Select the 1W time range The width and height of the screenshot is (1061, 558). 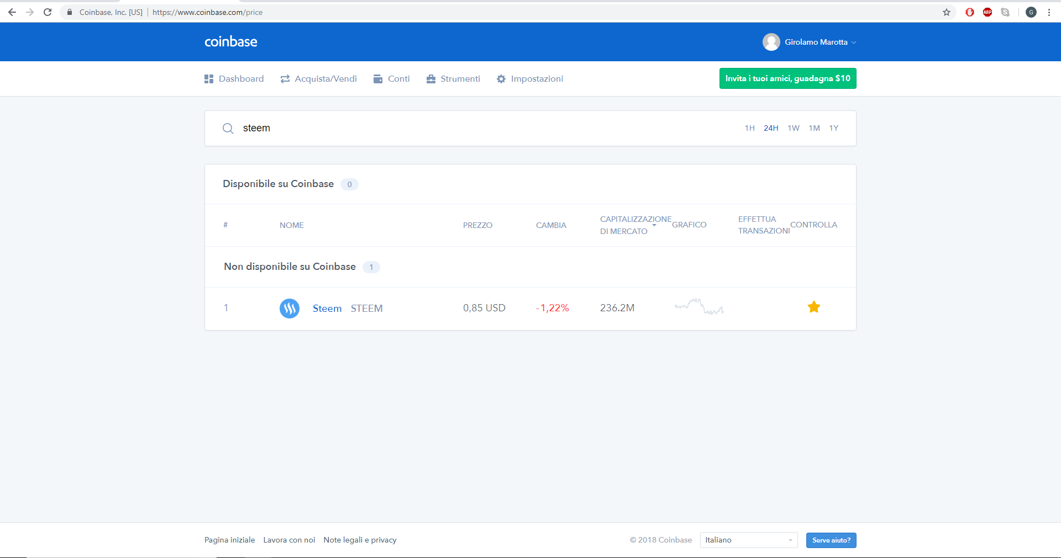[x=794, y=128]
